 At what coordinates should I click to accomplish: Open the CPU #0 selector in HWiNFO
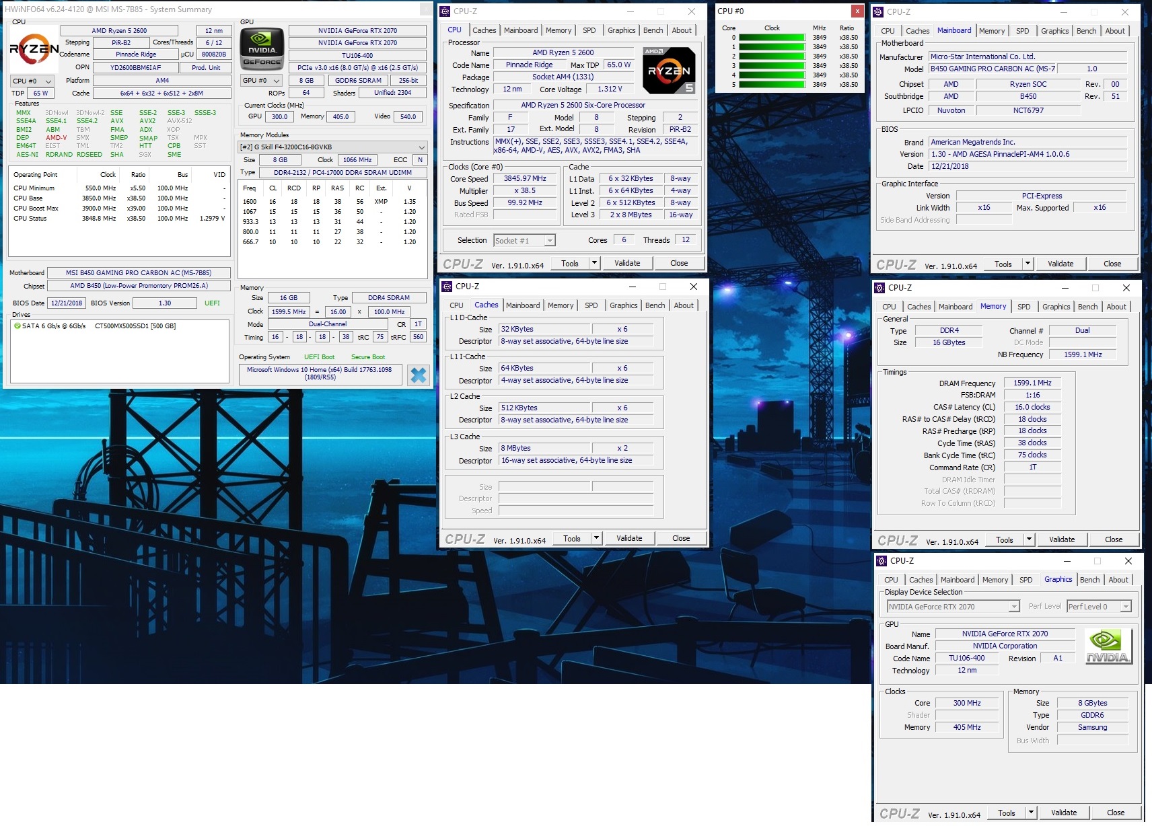32,81
